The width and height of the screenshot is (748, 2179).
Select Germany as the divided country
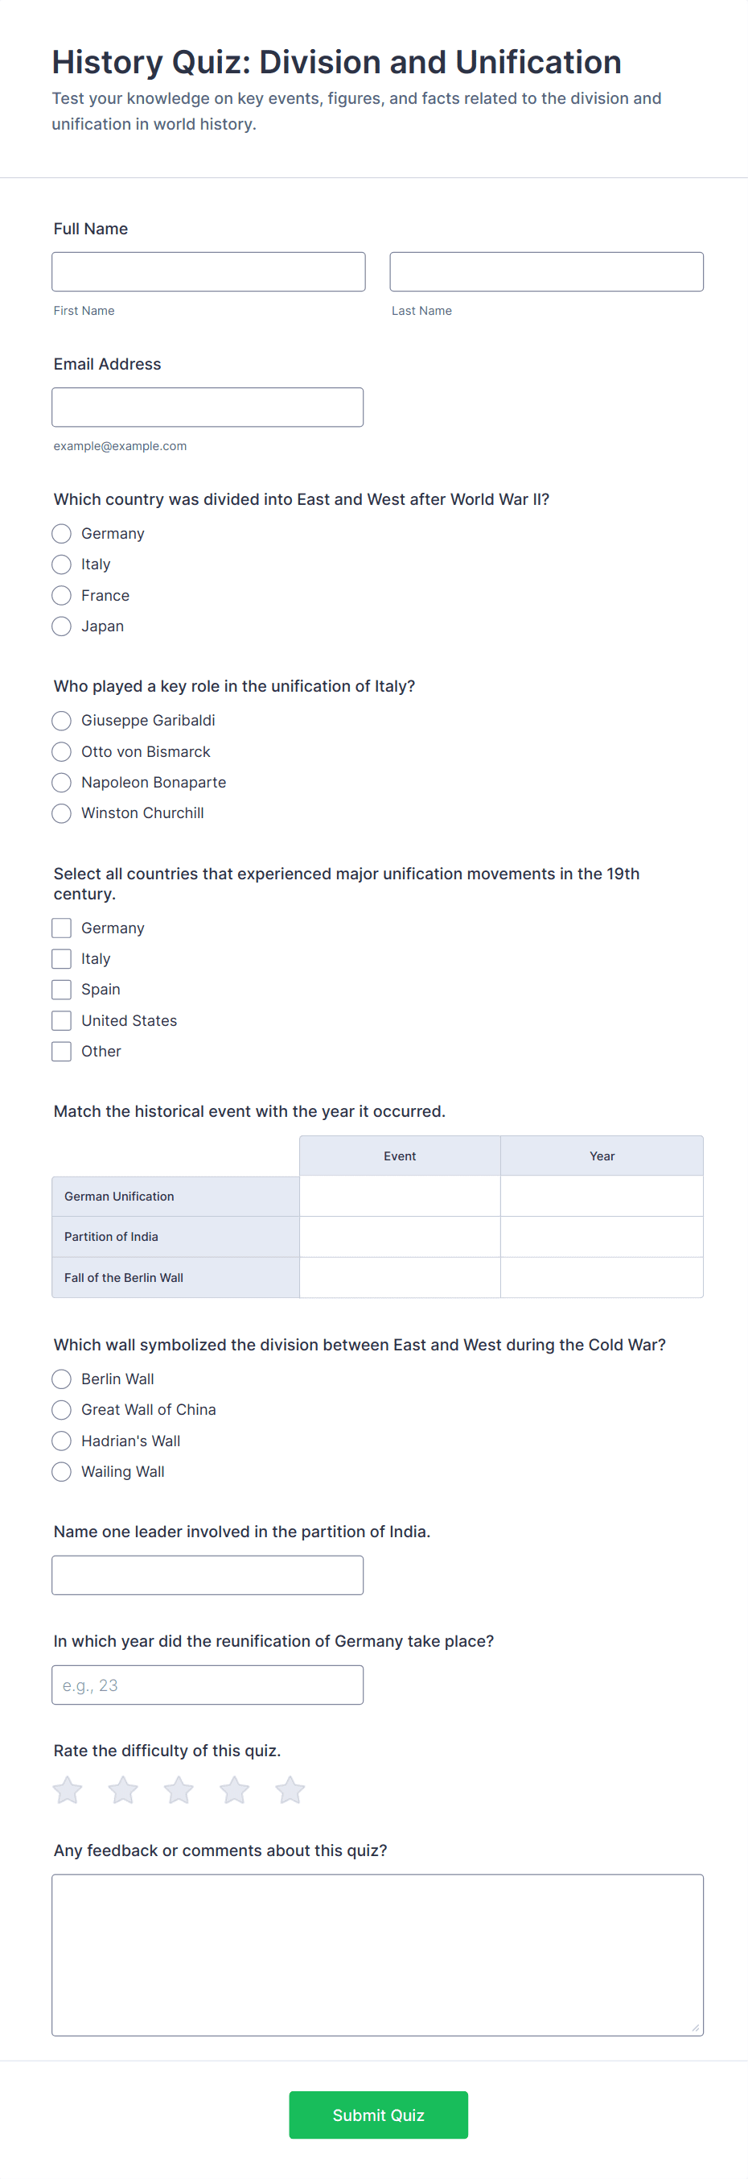pos(62,534)
